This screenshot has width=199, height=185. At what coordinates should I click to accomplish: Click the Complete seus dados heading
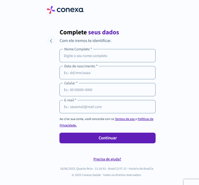pyautogui.click(x=89, y=32)
